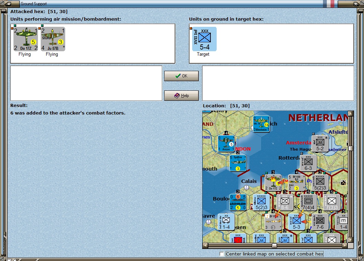The height and width of the screenshot is (261, 364).
Task: Click the horizontal scrollbar thumb of map
Action: click(274, 246)
